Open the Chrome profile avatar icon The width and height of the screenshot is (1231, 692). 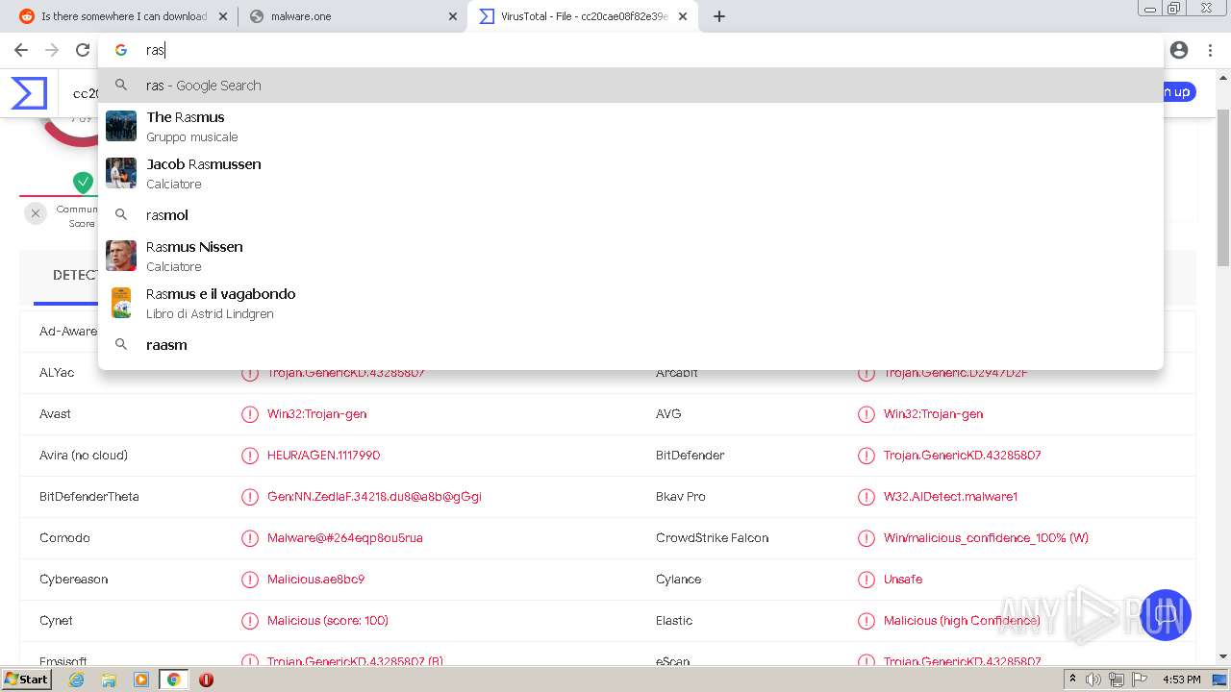click(1179, 50)
